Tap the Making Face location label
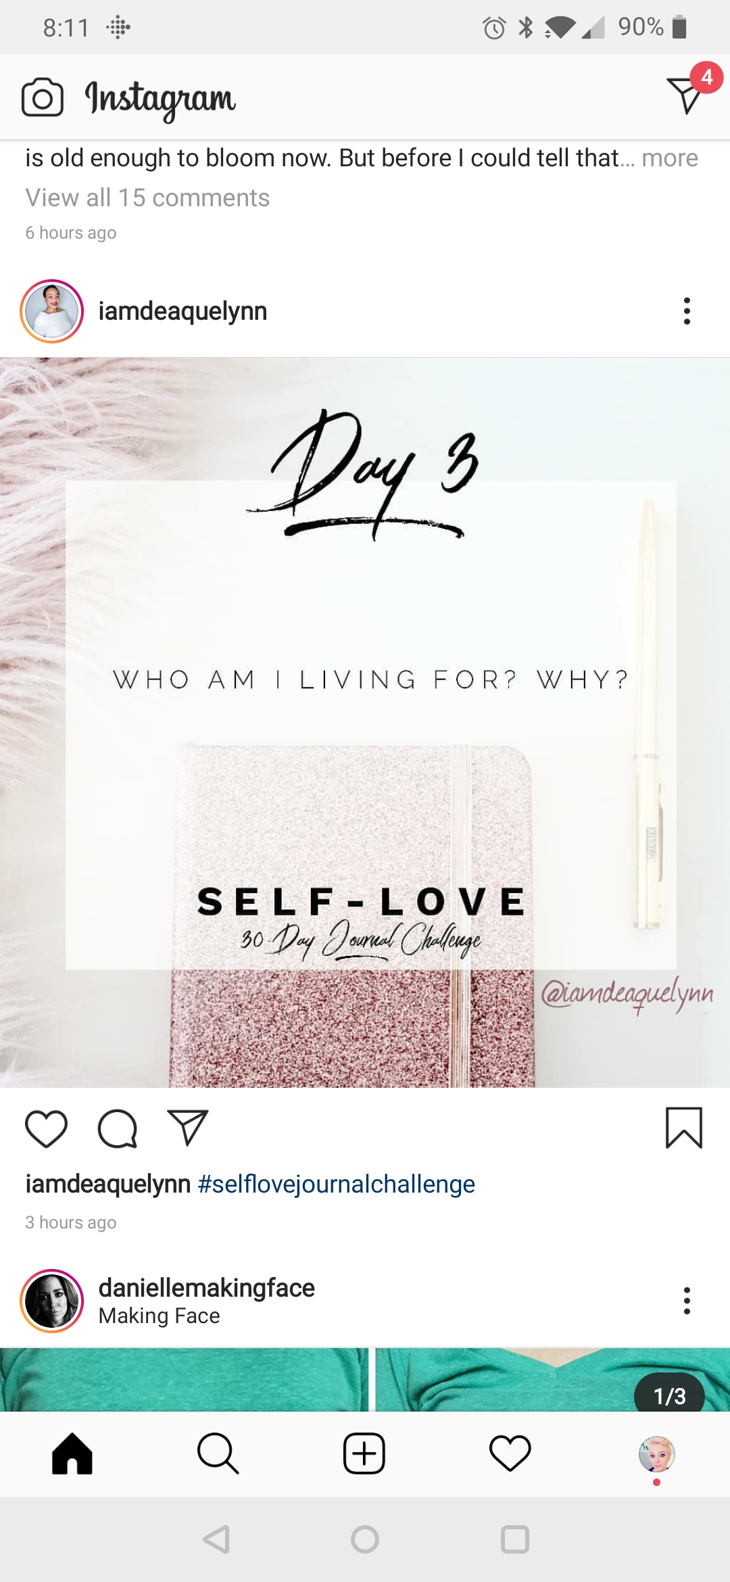This screenshot has height=1582, width=730. click(x=160, y=1316)
